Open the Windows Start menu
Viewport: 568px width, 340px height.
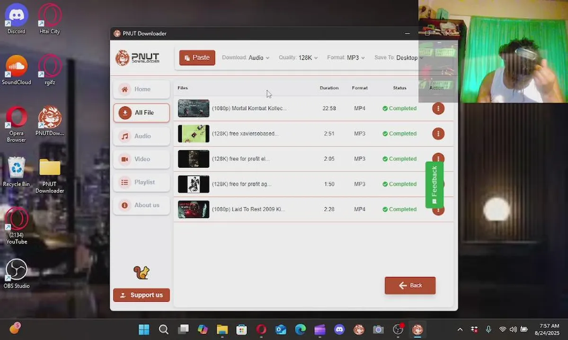(x=144, y=330)
